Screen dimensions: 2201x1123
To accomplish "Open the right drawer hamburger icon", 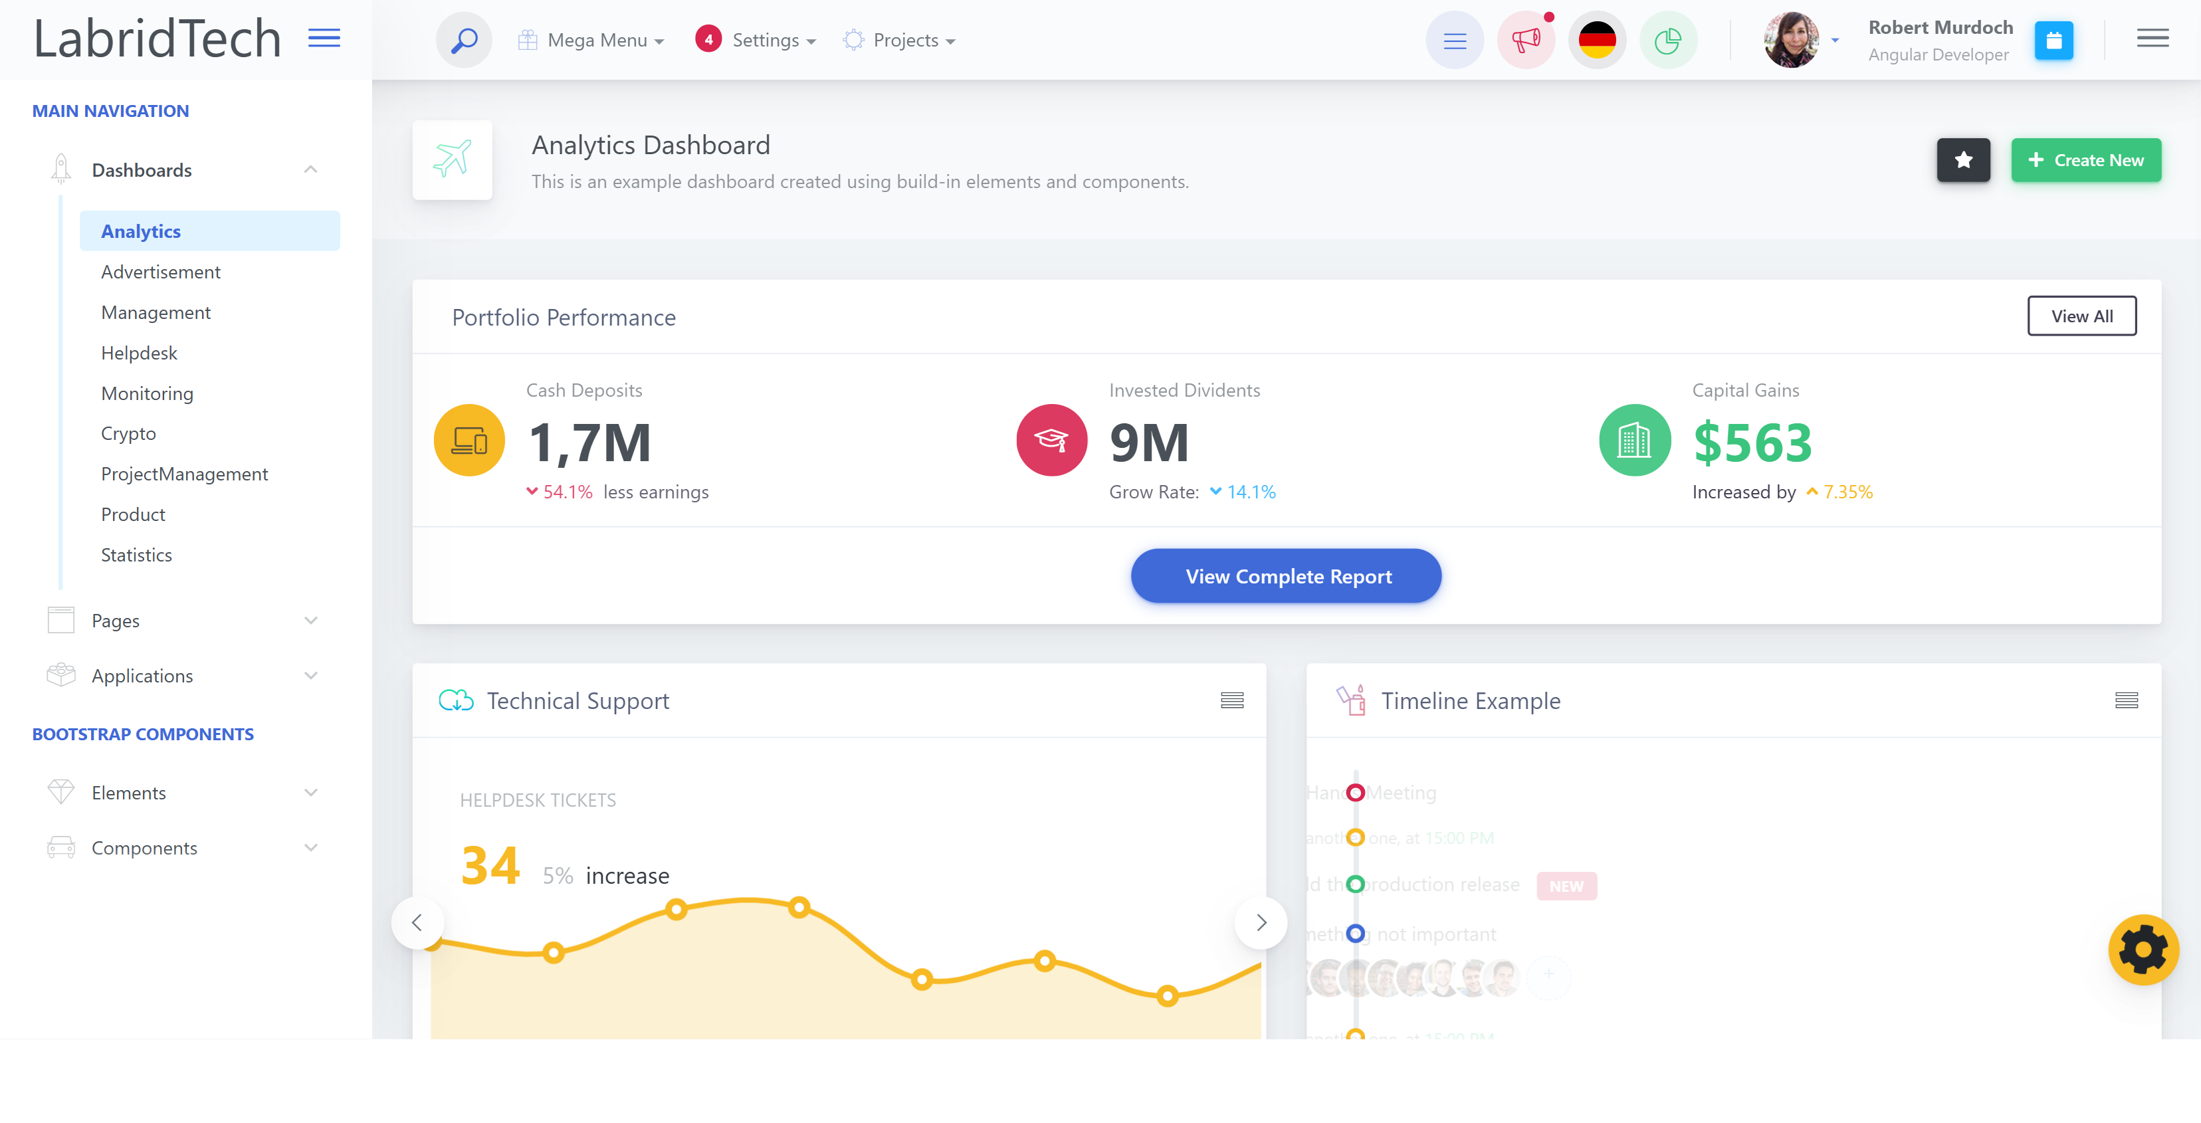I will (2152, 39).
